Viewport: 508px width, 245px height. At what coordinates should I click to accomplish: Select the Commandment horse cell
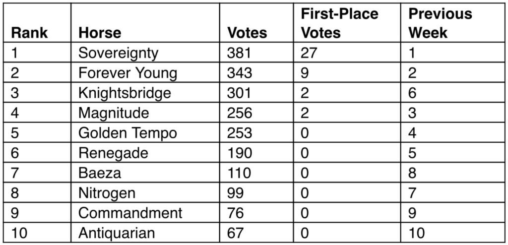pyautogui.click(x=145, y=213)
